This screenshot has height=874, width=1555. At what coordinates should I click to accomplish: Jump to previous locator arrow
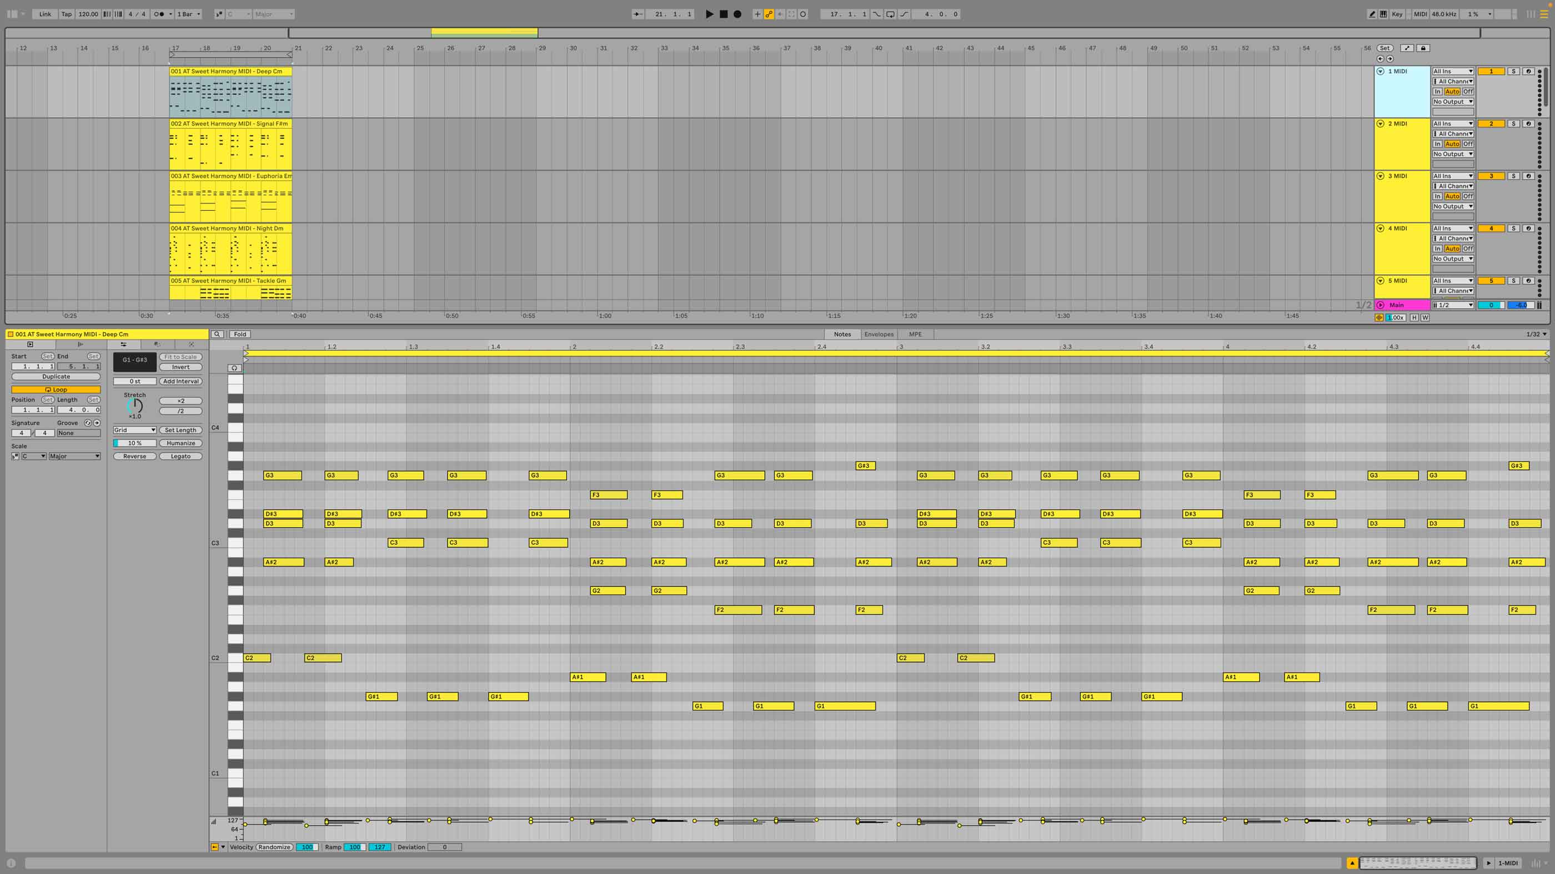(1380, 58)
